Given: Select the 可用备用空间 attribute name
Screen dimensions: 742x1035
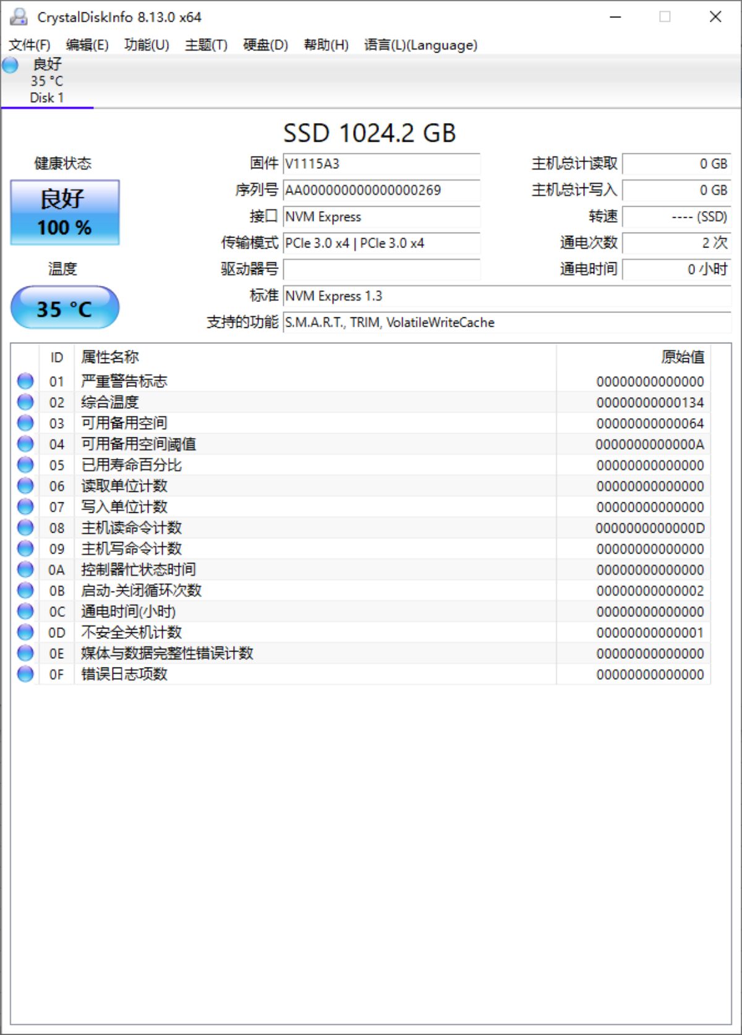Looking at the screenshot, I should 124,423.
